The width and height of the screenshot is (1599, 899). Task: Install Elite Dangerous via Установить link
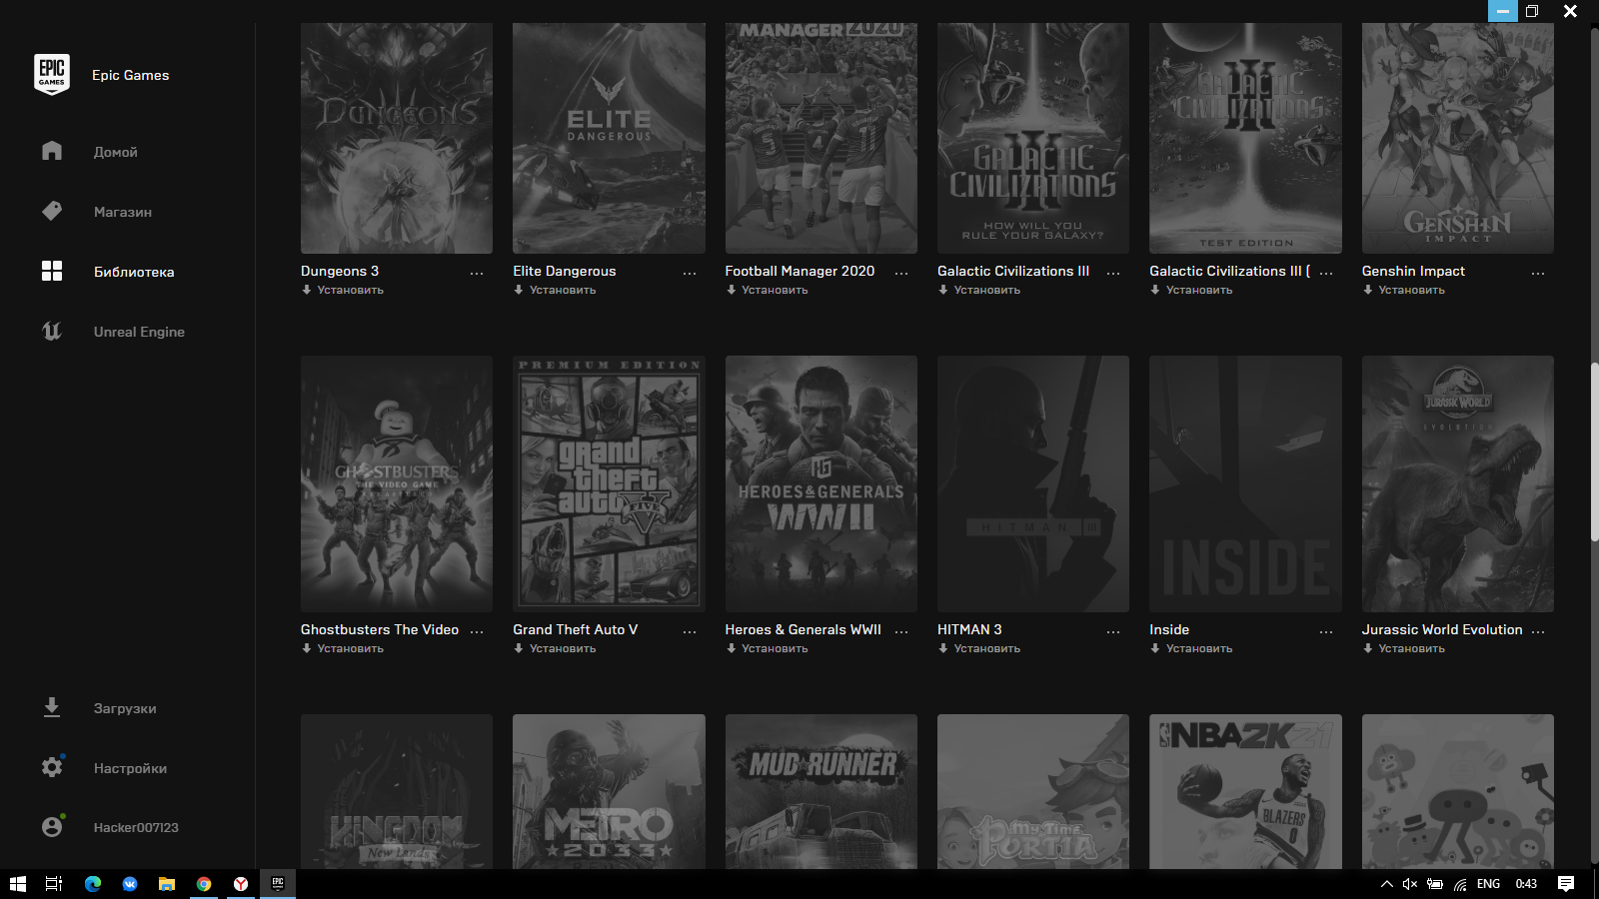562,290
